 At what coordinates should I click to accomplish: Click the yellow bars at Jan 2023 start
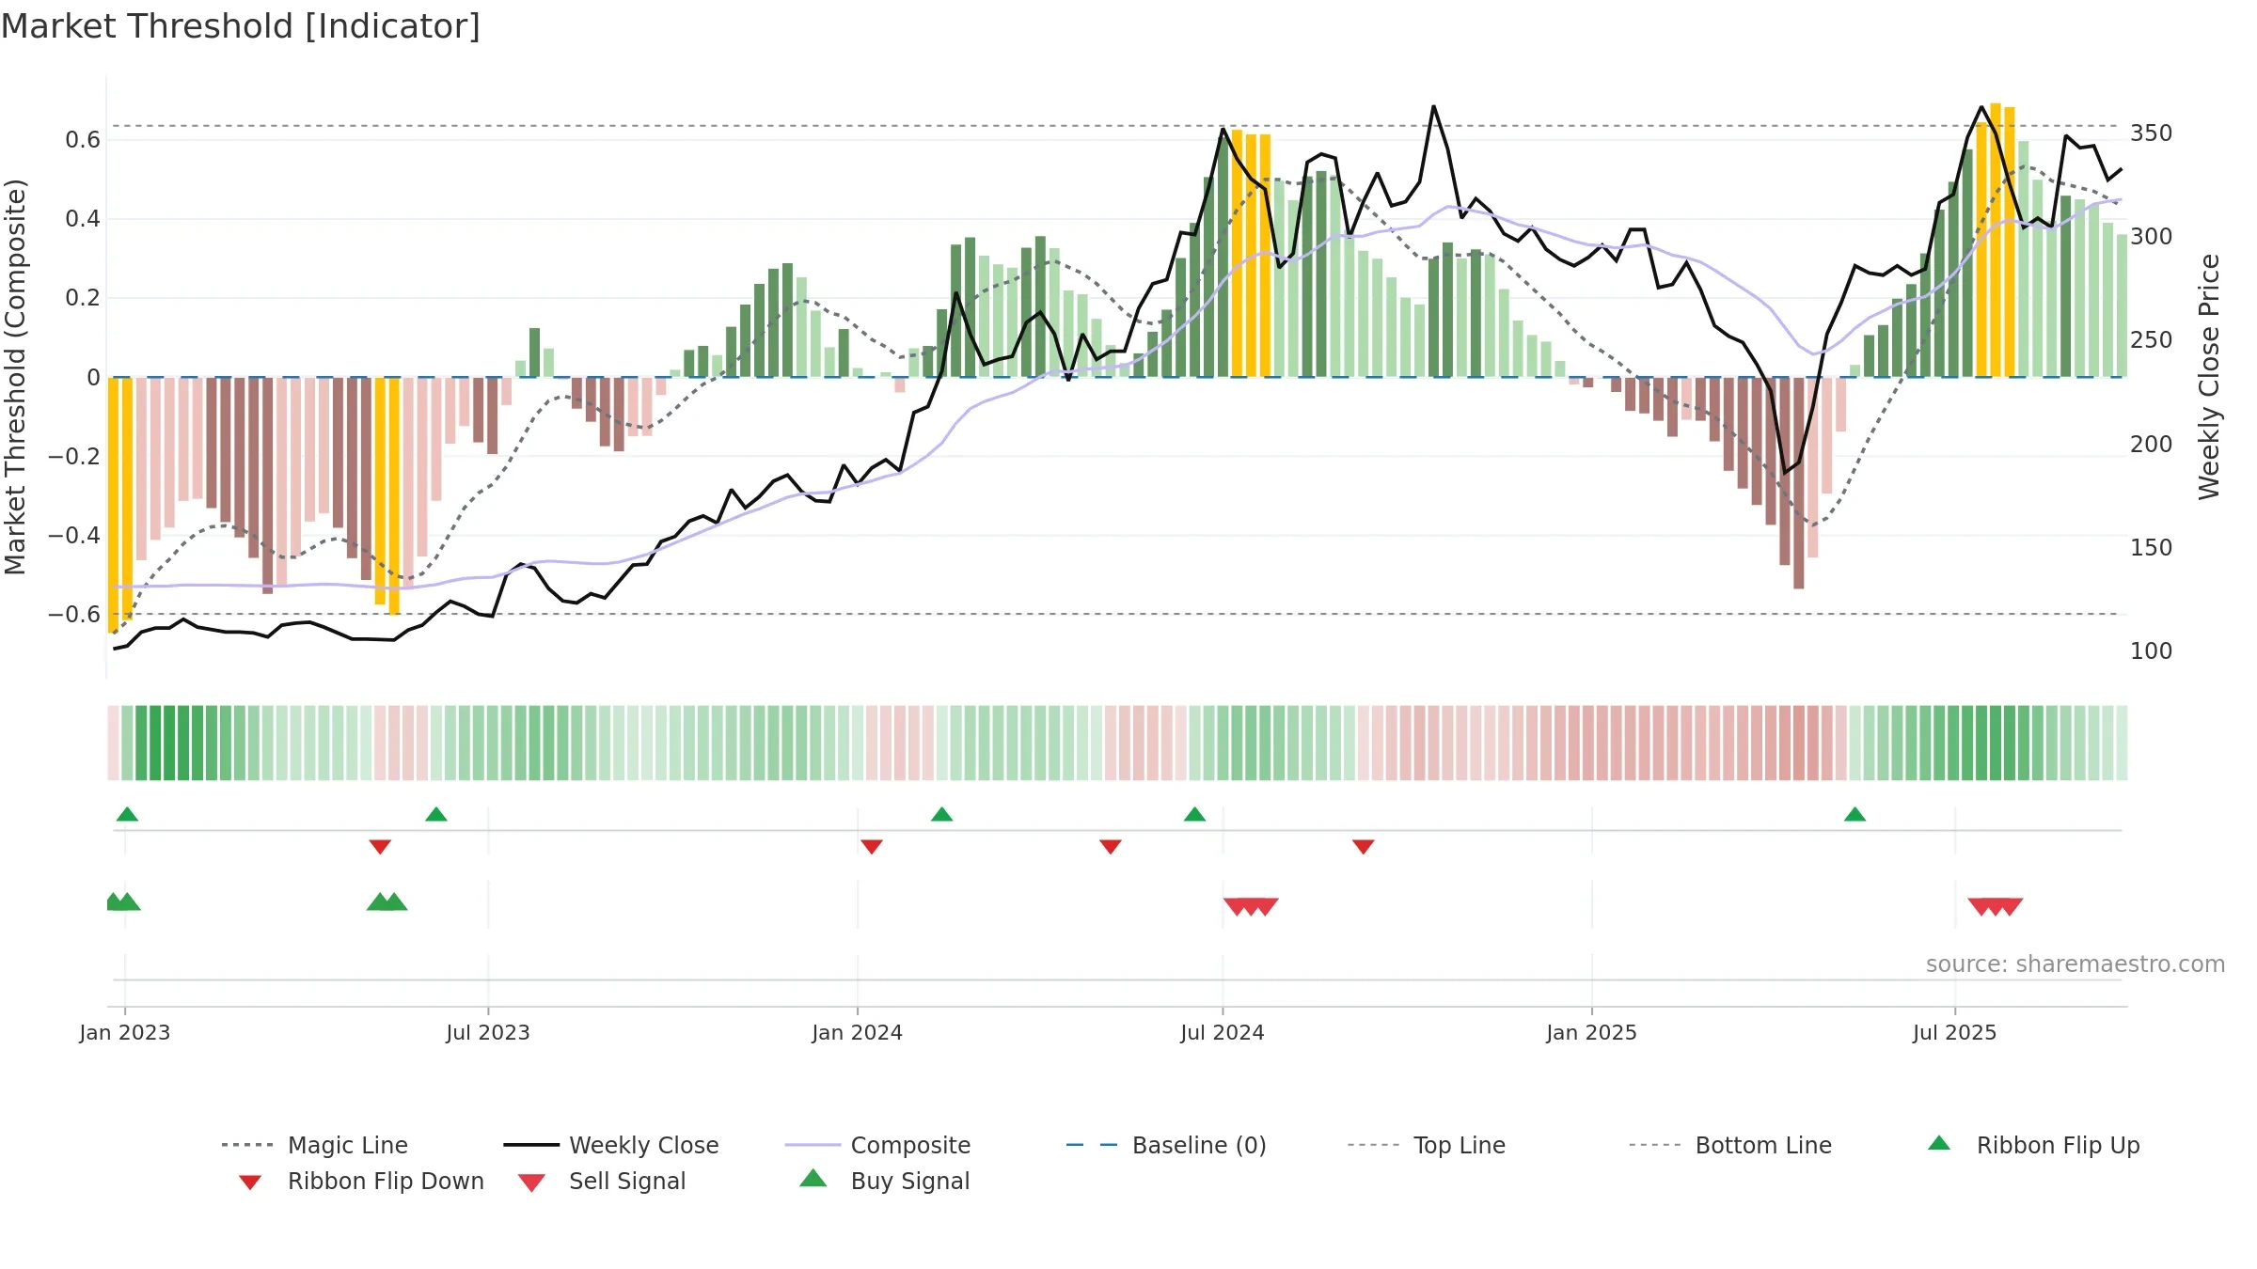120,503
